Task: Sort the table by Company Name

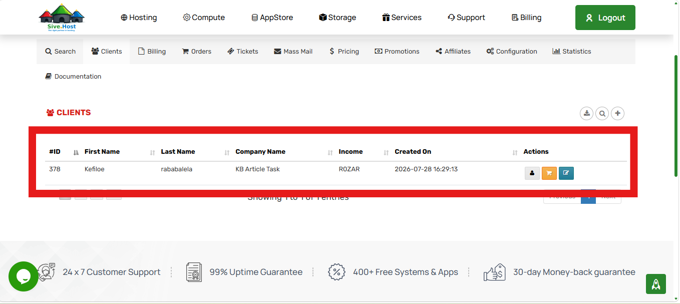Action: (x=283, y=152)
